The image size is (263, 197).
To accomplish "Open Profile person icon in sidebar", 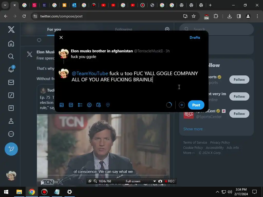I will click(x=11, y=121).
